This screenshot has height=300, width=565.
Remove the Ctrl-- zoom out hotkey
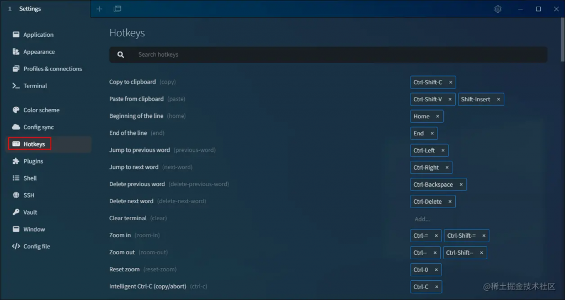pyautogui.click(x=435, y=253)
